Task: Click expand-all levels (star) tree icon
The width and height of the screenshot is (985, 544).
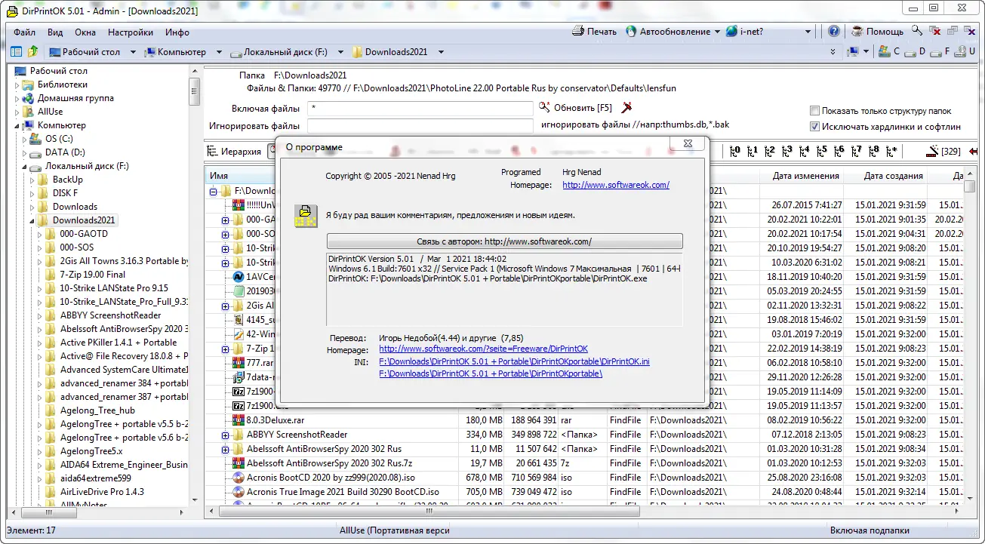Action: coord(892,151)
